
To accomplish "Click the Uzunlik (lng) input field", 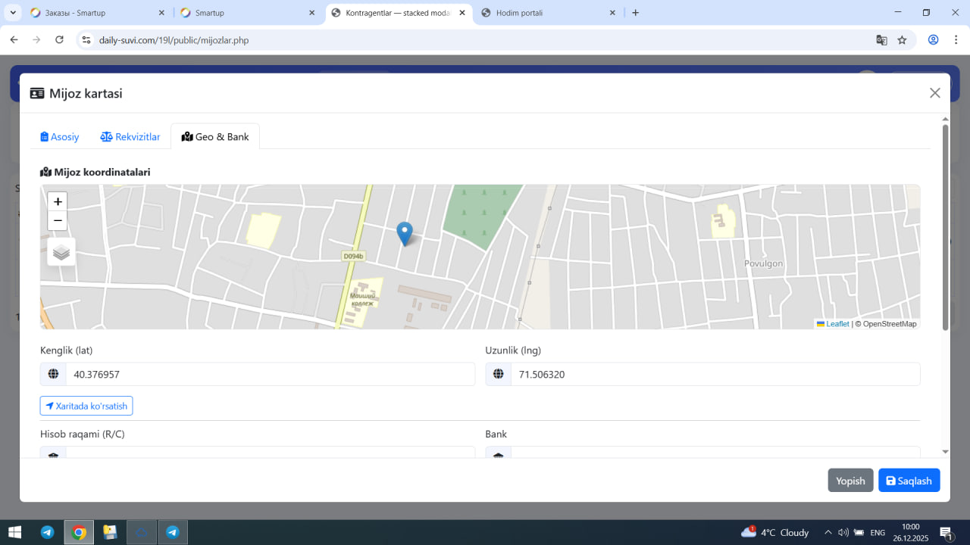I will coord(715,374).
